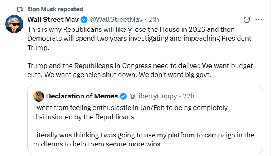
Task: Open quoted text 'I went from feeling enthusiastic'
Action: [x=130, y=112]
